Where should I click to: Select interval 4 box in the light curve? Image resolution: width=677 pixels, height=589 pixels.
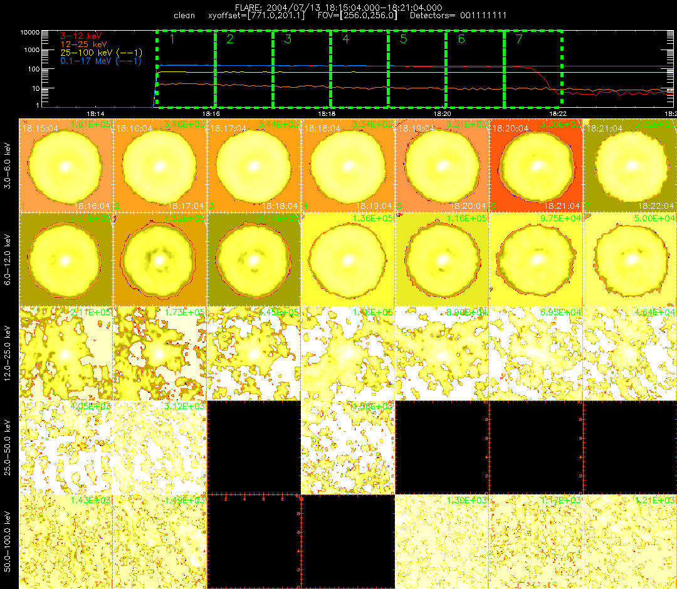360,69
